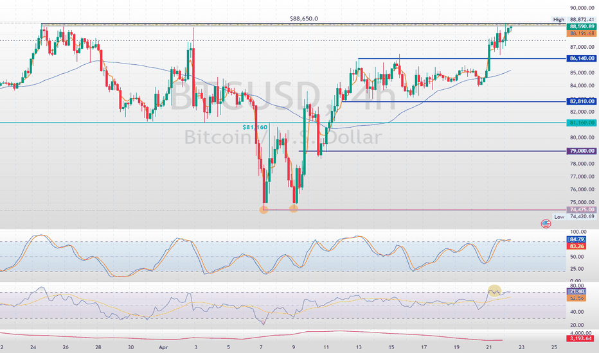This screenshot has width=599, height=353.
Task: Click the 17 date on time axis
Action: (x=424, y=347)
